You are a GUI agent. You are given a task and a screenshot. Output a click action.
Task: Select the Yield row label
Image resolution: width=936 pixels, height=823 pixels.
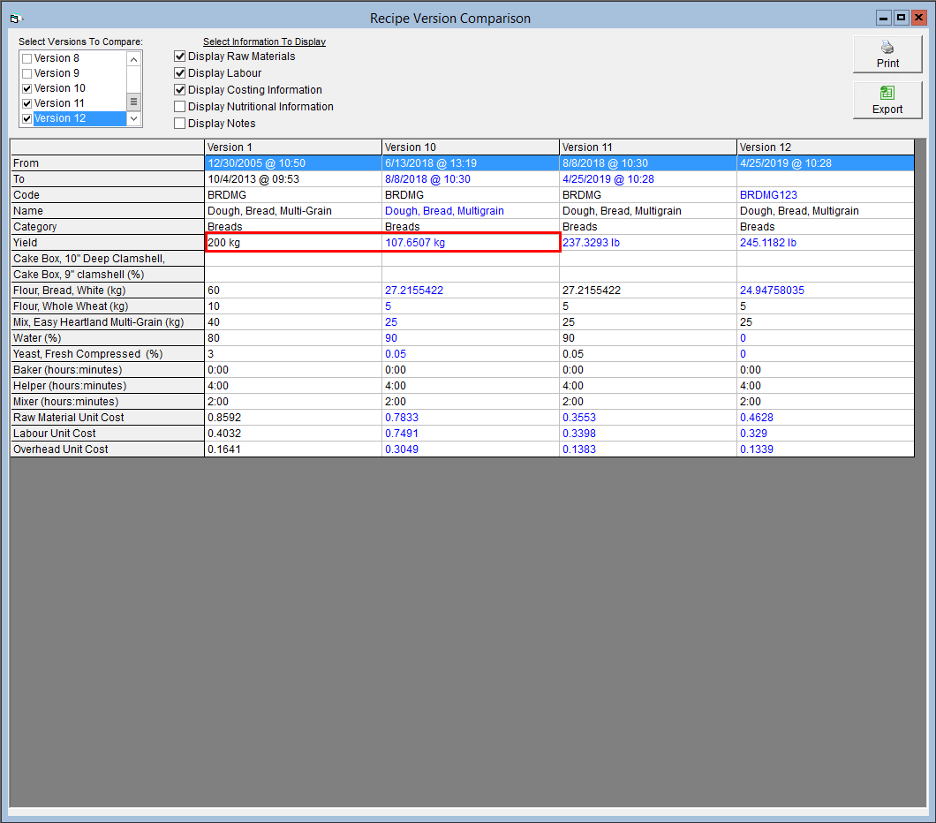(x=108, y=242)
